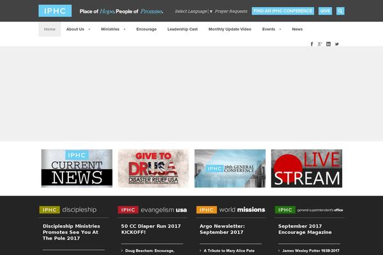The height and width of the screenshot is (255, 383).
Task: Open the Select Language dropdown
Action: tap(193, 11)
